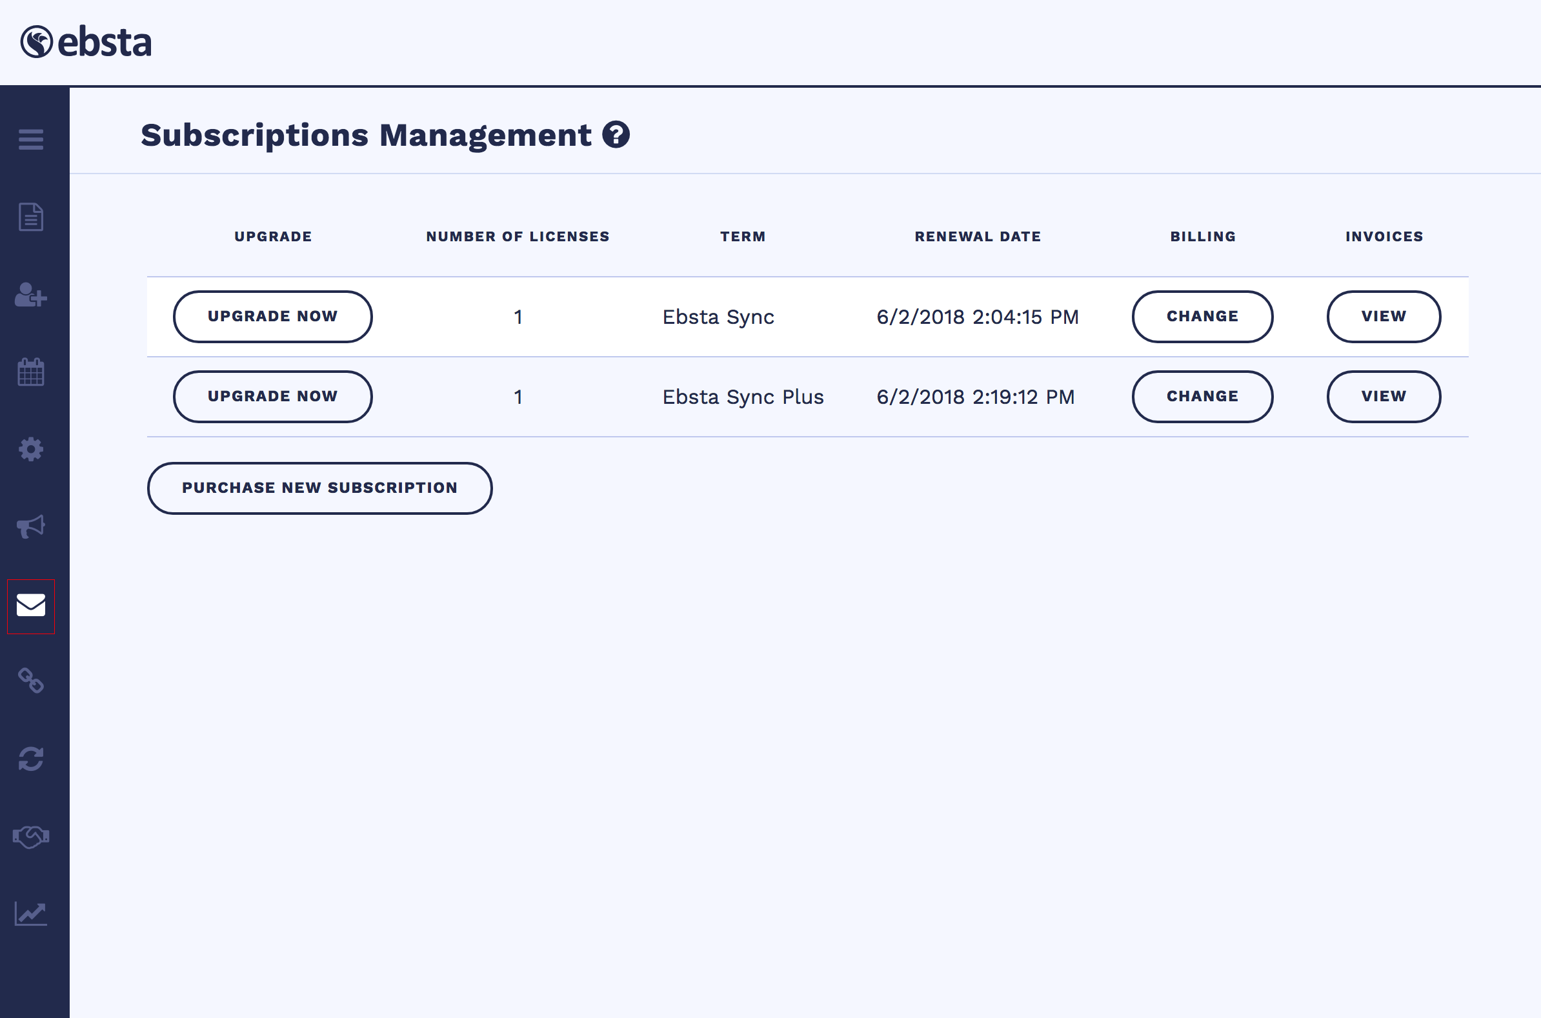The height and width of the screenshot is (1018, 1541).
Task: View invoices for Ebsta Sync Plus row
Action: pos(1383,397)
